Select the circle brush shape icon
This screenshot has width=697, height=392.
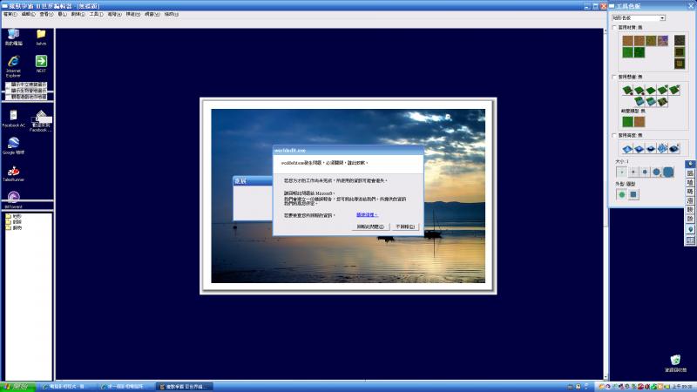[622, 194]
